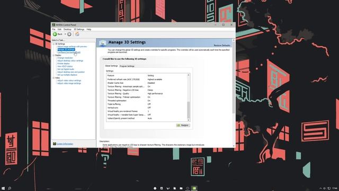Open Set up Digital Audio page

[x=66, y=69]
